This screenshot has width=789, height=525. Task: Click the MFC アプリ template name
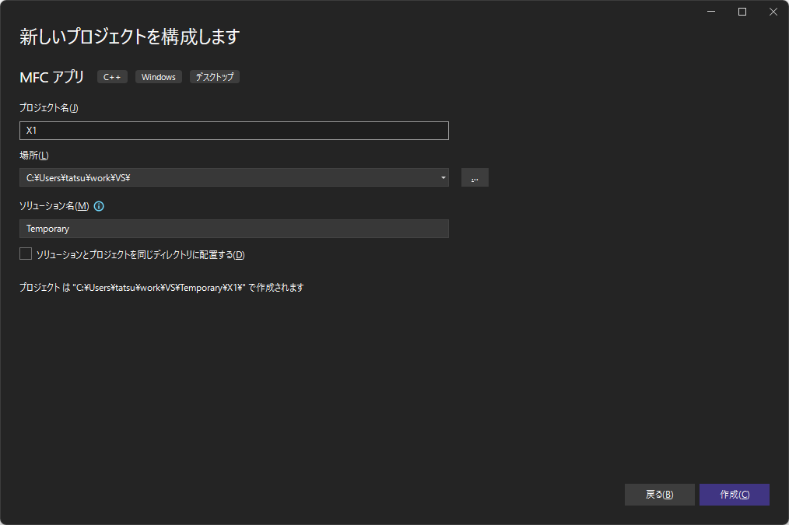pyautogui.click(x=52, y=77)
